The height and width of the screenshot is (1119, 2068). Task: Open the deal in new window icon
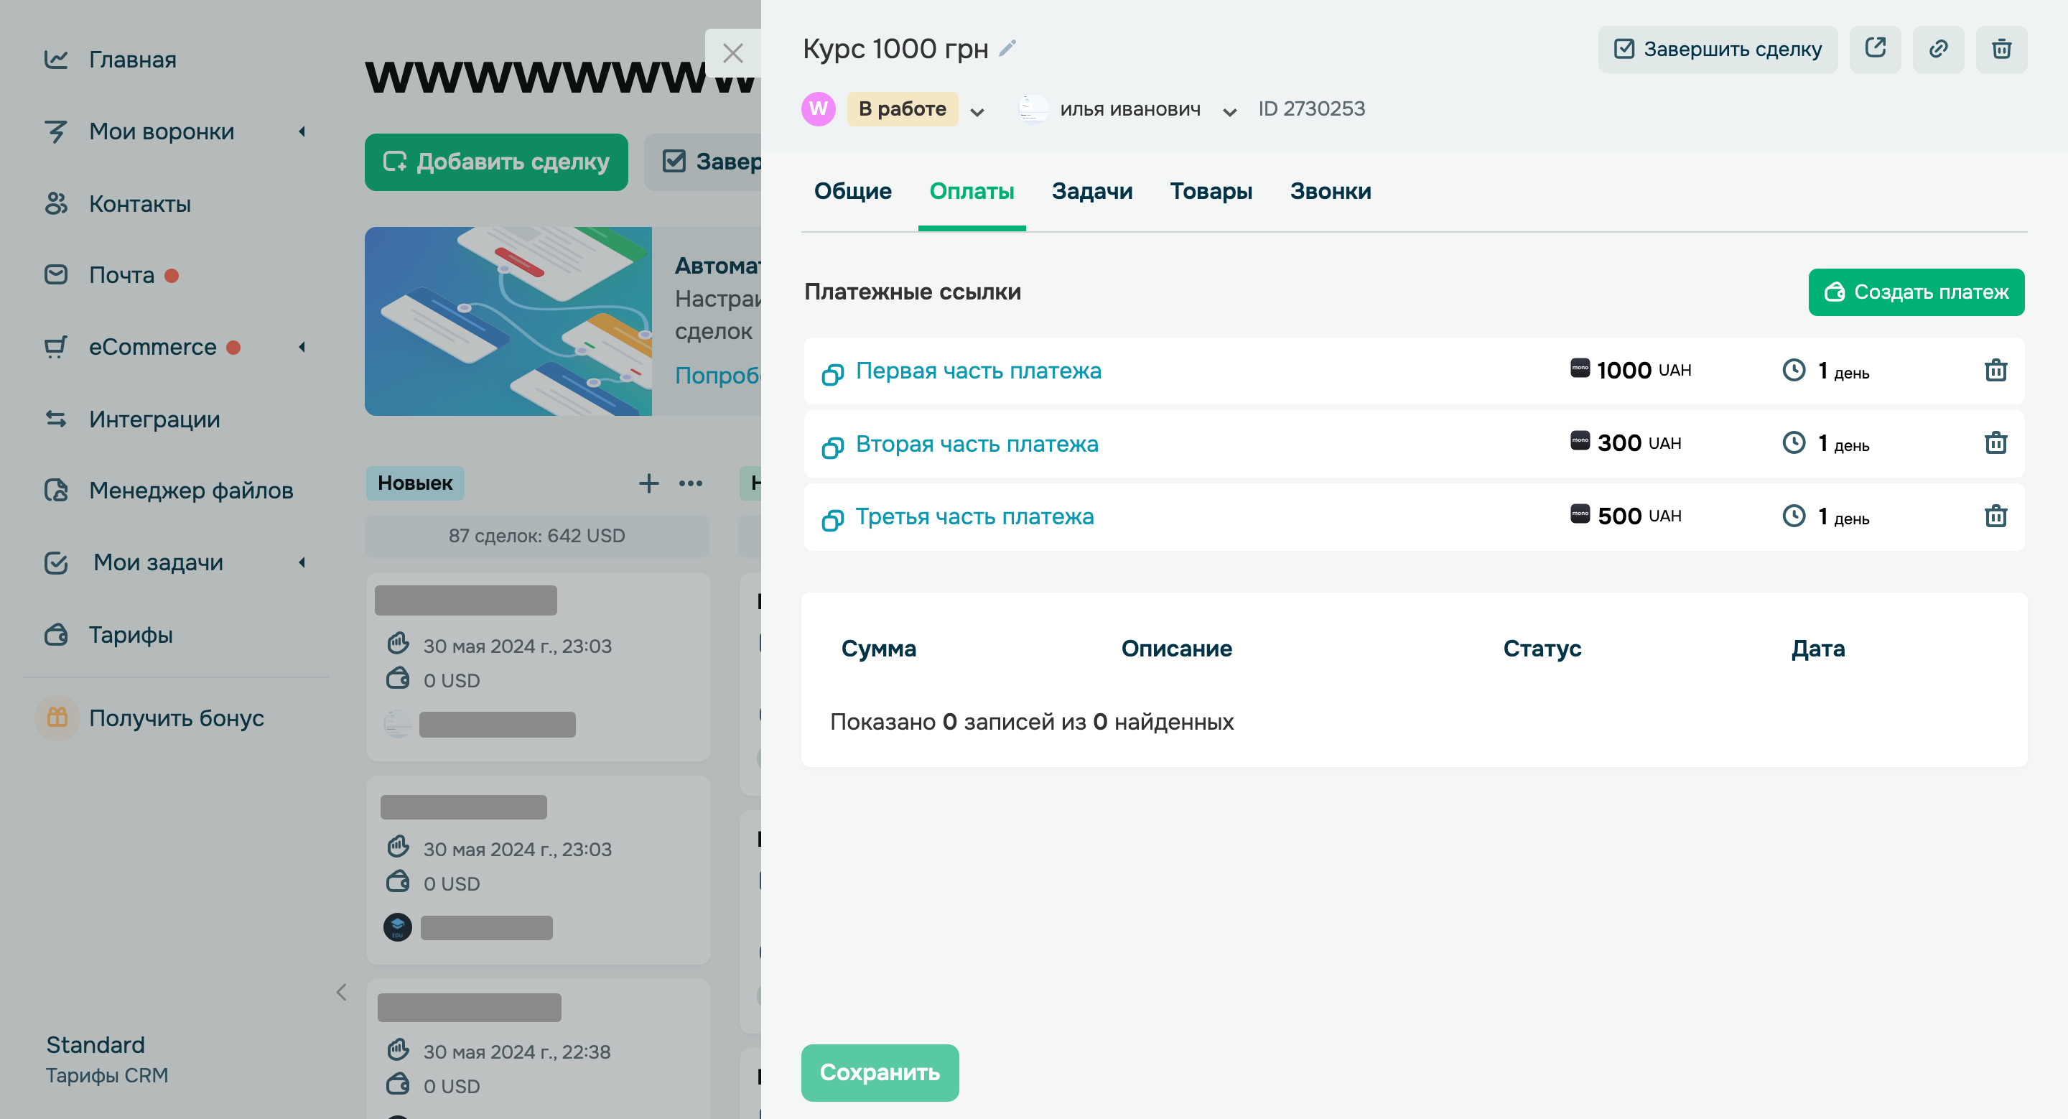point(1876,49)
